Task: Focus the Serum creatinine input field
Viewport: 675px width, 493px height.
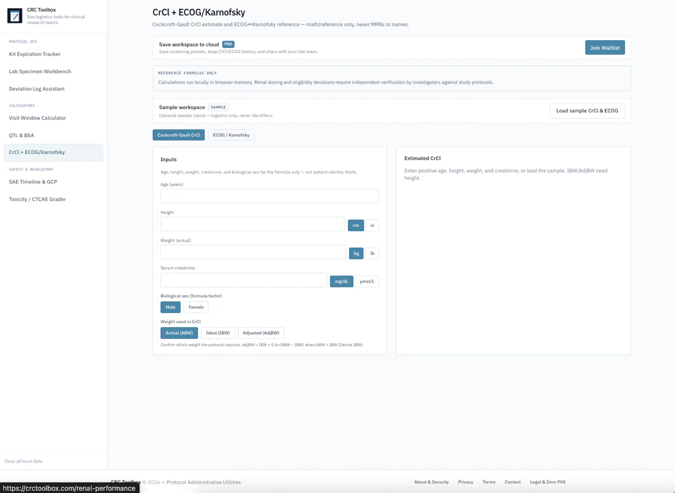Action: click(x=243, y=280)
